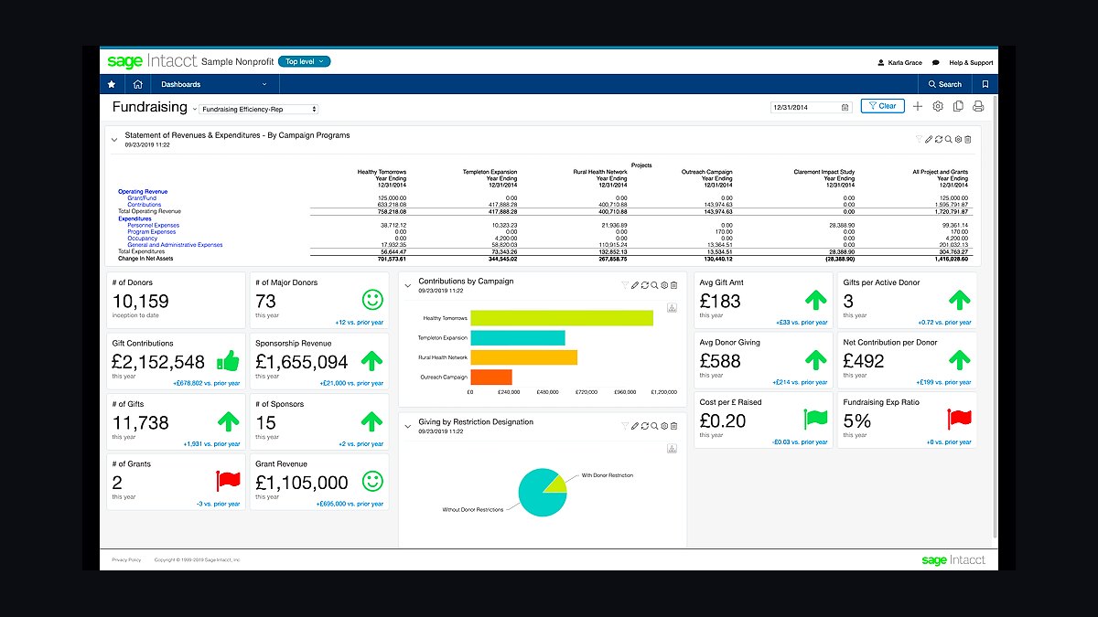The width and height of the screenshot is (1098, 617).
Task: Click the Grant Revenue value £1,105,000
Action: (x=302, y=483)
